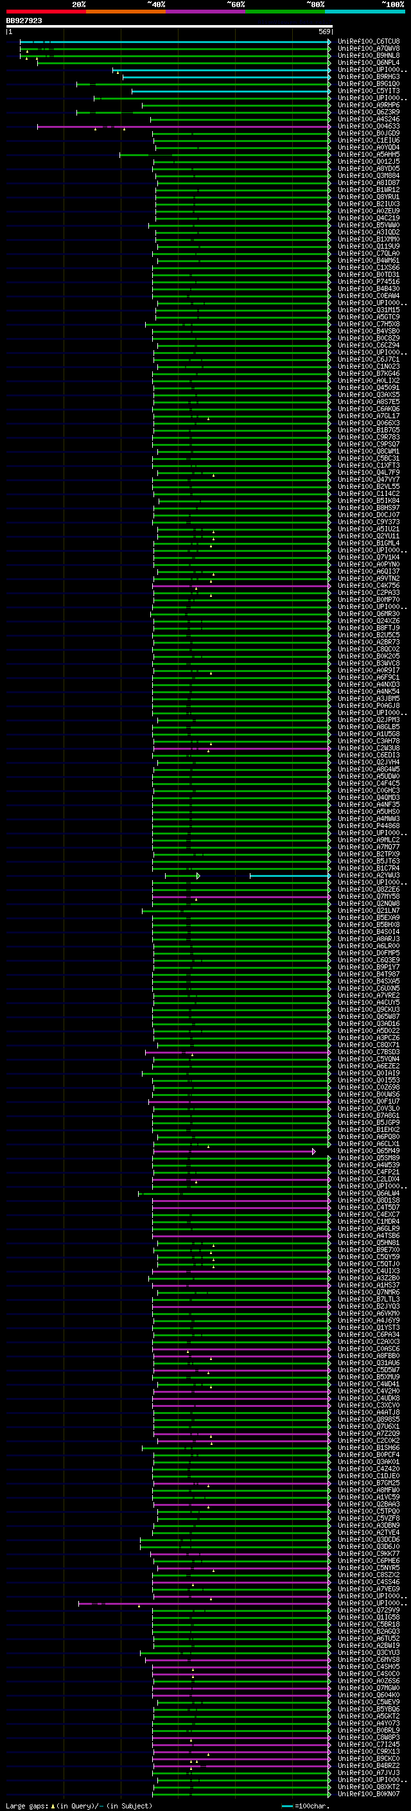Select the UniRef100_P74516 label

coord(369,282)
